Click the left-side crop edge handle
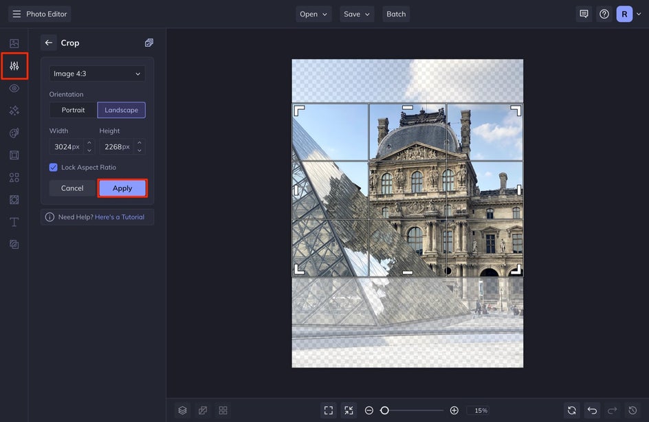This screenshot has width=649, height=422. pyautogui.click(x=296, y=190)
